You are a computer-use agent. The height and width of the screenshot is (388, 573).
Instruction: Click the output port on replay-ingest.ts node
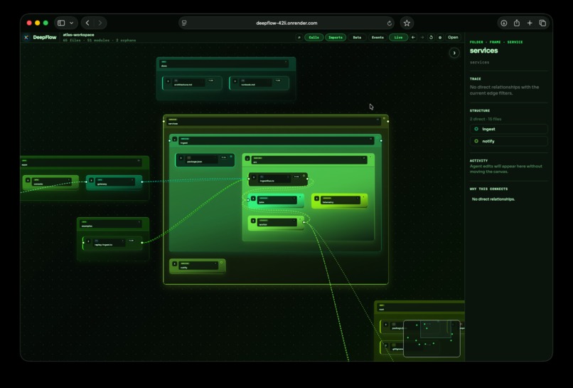click(142, 242)
